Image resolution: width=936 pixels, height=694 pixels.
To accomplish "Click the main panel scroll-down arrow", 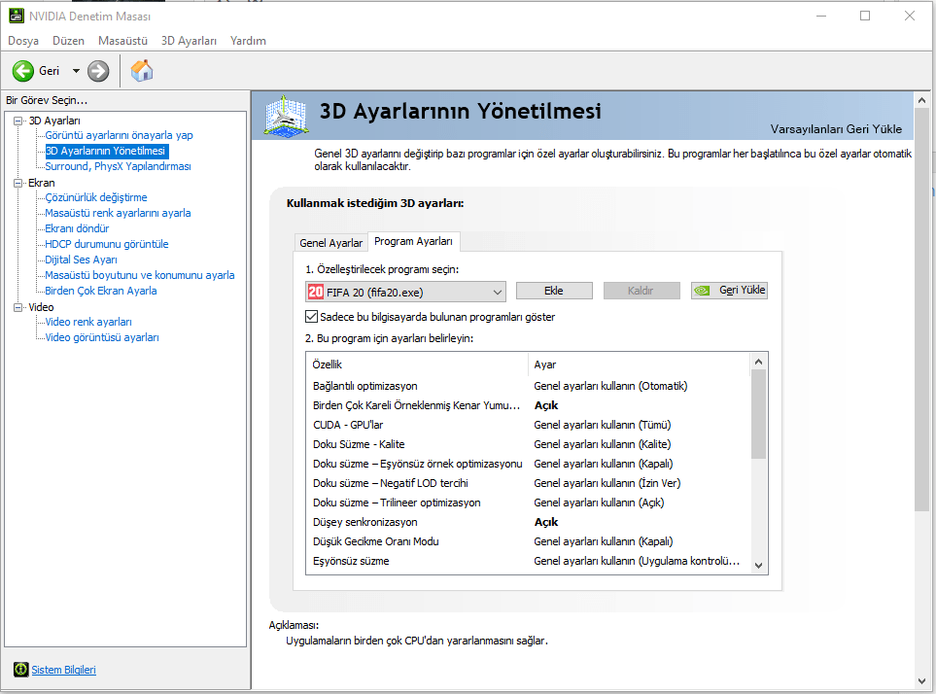I will point(921,680).
